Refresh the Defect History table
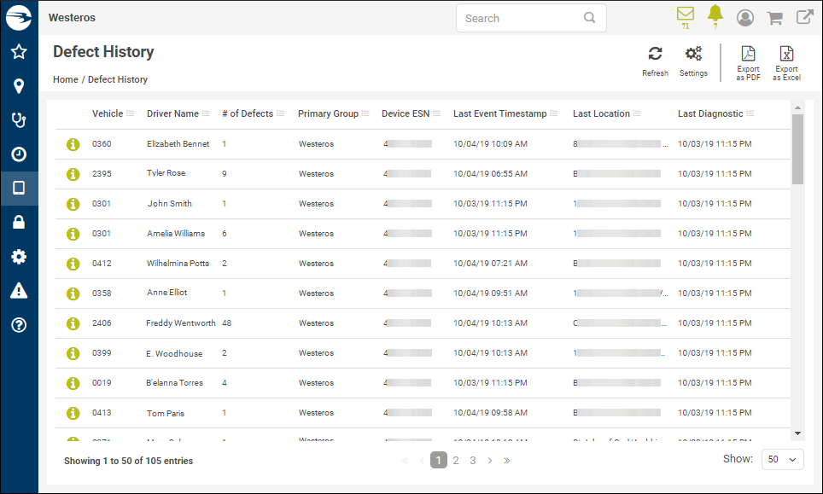 655,61
